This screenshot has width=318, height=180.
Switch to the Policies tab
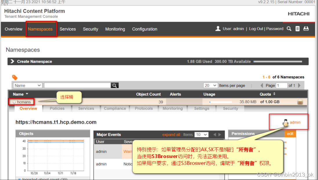[x=57, y=109]
